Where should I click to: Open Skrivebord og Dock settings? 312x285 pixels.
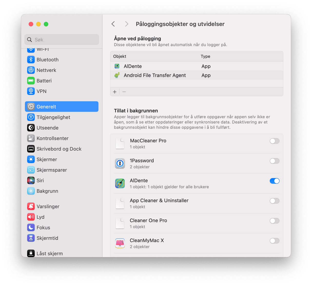coord(62,149)
